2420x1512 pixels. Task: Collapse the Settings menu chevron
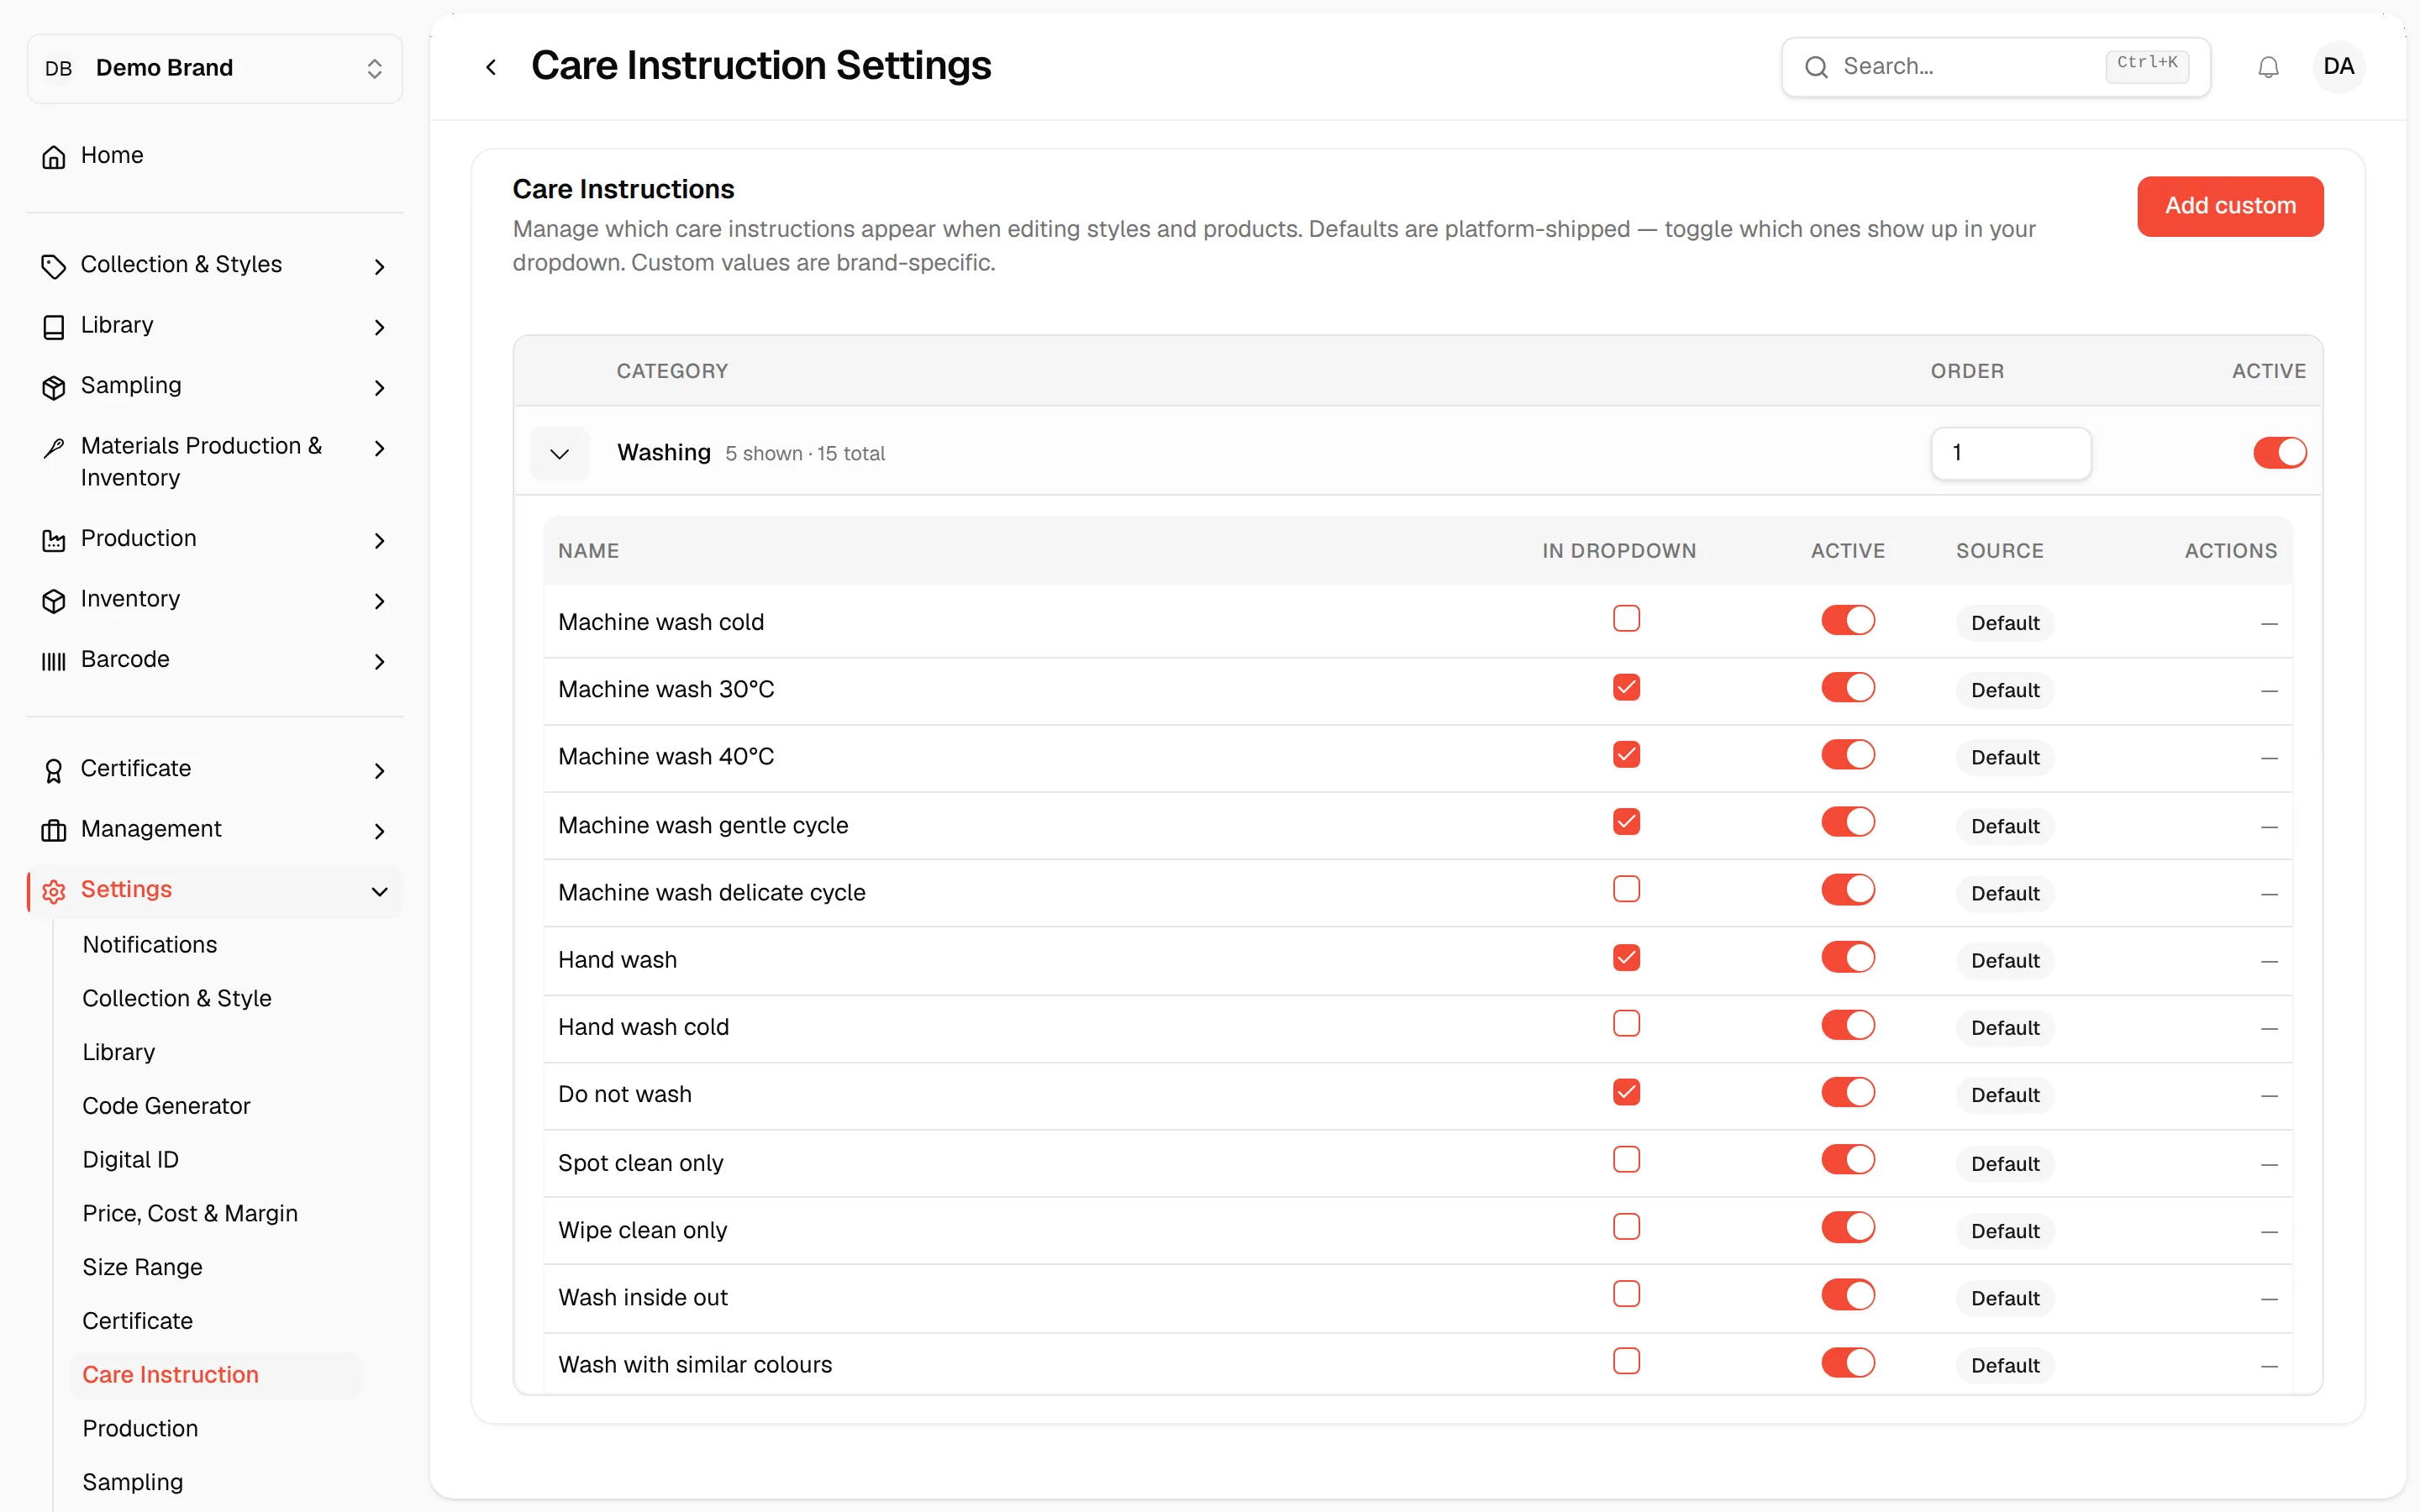pos(379,891)
